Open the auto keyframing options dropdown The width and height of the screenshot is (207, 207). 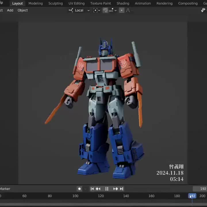point(85,189)
